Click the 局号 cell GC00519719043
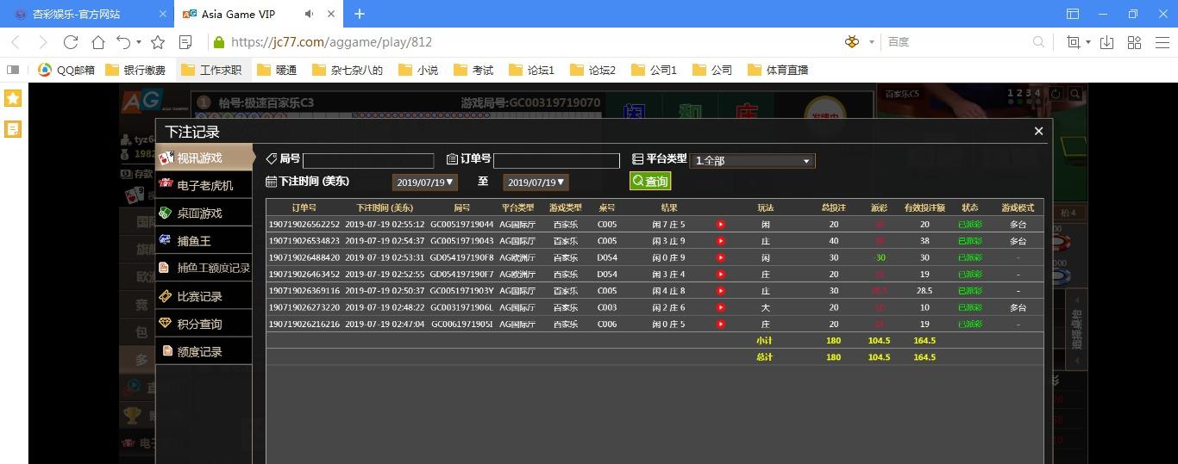The width and height of the screenshot is (1178, 464). [x=462, y=241]
